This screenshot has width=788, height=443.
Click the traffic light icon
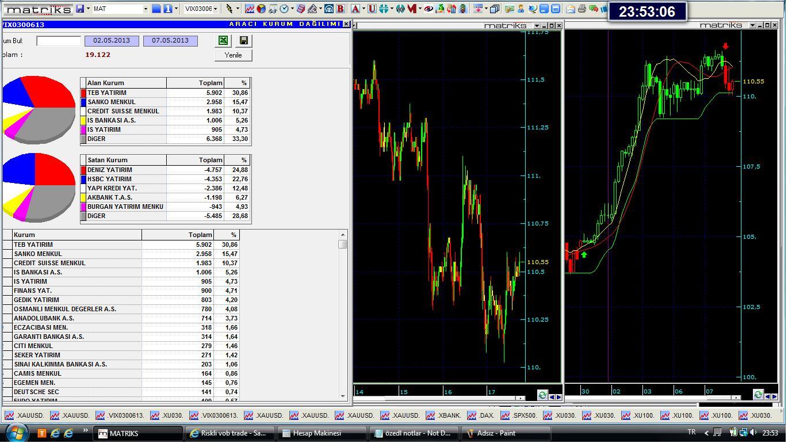pos(463,9)
